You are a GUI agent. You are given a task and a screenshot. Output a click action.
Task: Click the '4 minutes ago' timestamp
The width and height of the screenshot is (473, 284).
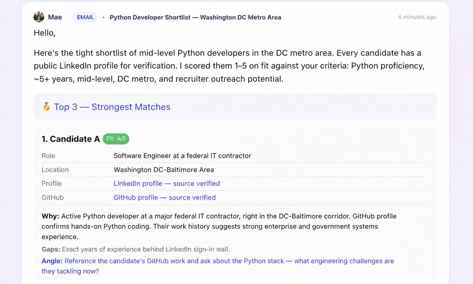(x=417, y=17)
